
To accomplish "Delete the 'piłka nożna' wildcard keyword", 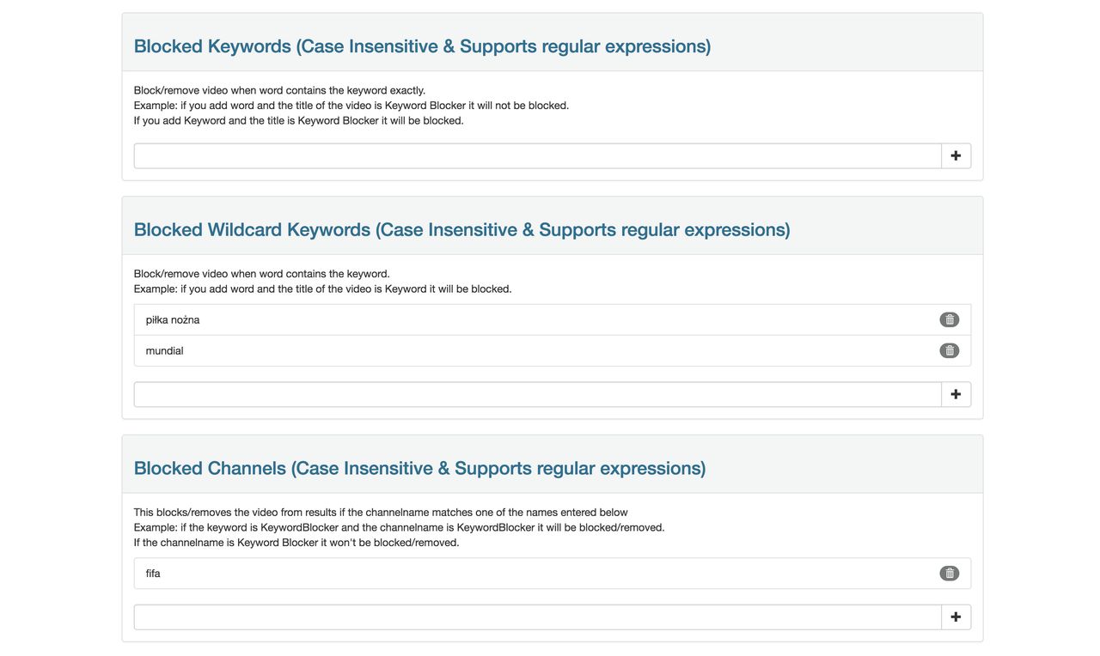I will (949, 319).
